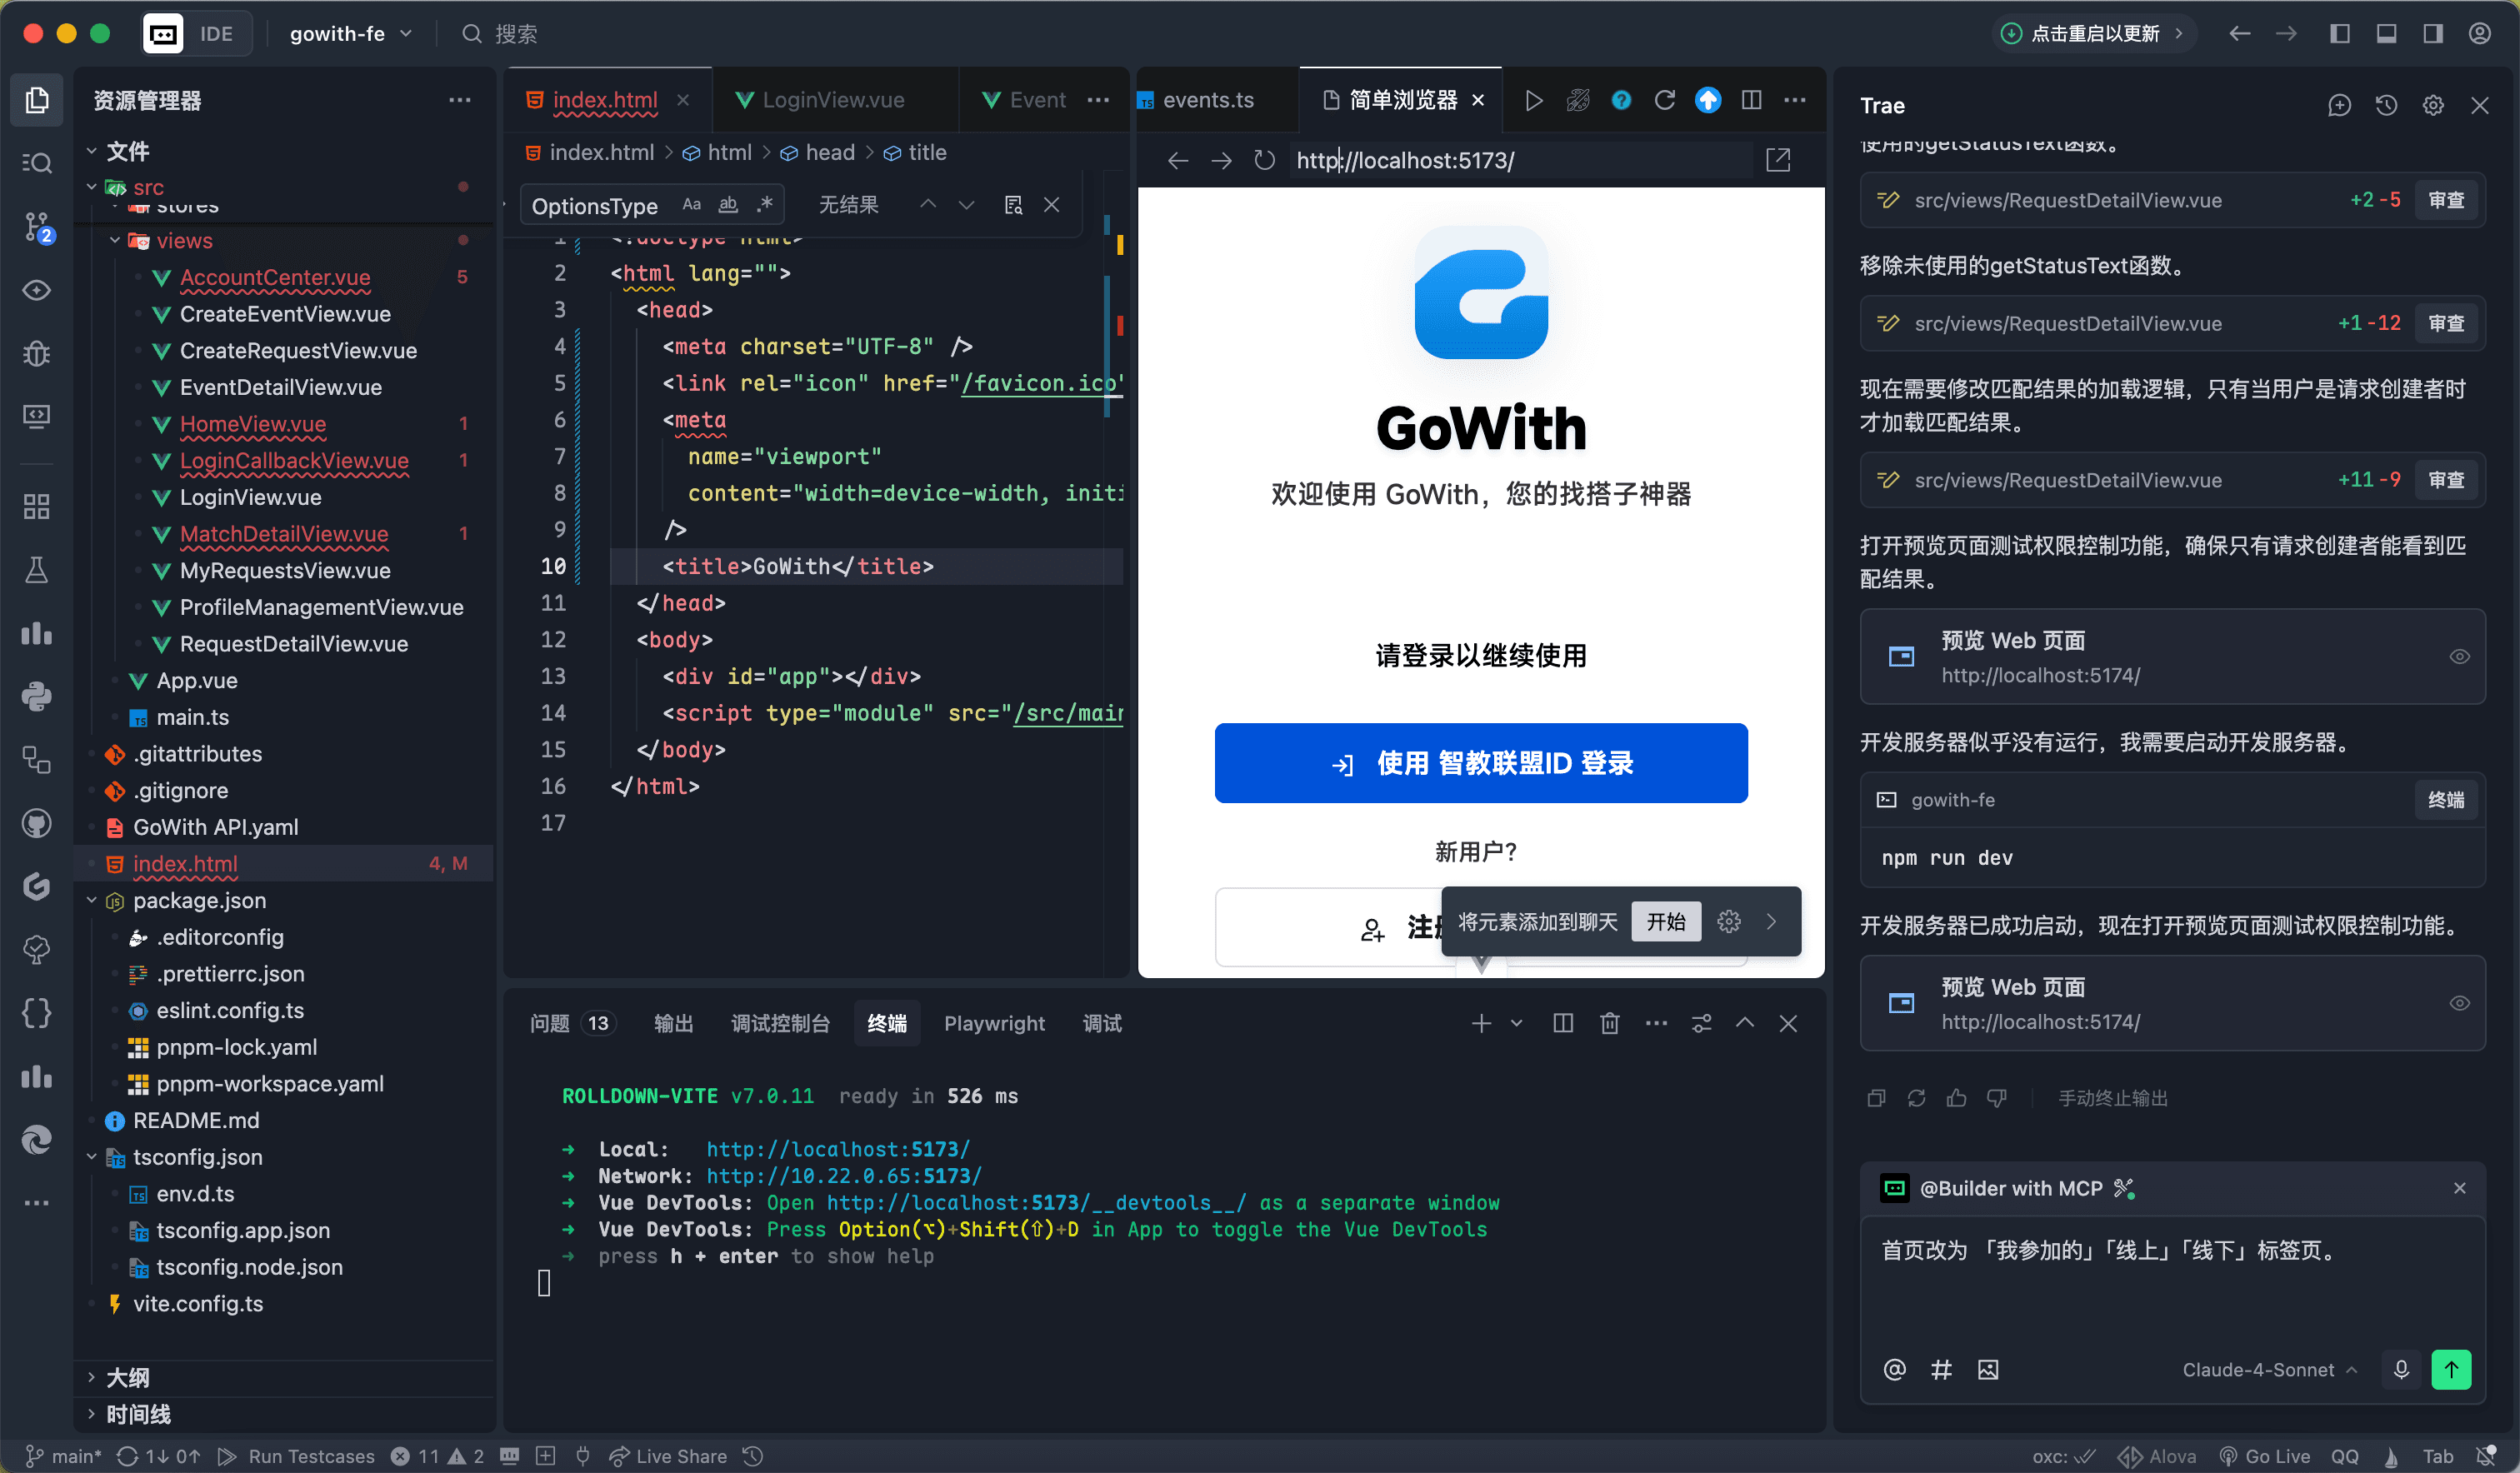Open the 输出 output tab
This screenshot has height=1473, width=2520.
coord(673,1023)
